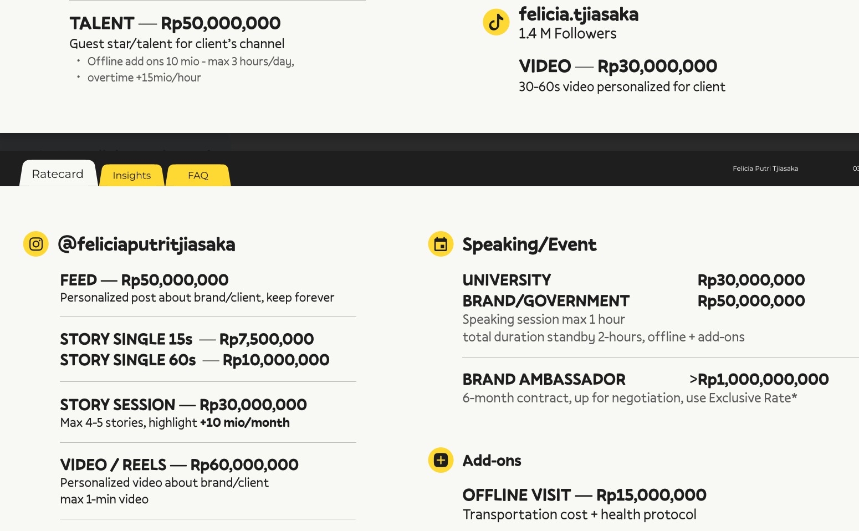Click the TikTok logo icon
The width and height of the screenshot is (859, 531).
[496, 22]
